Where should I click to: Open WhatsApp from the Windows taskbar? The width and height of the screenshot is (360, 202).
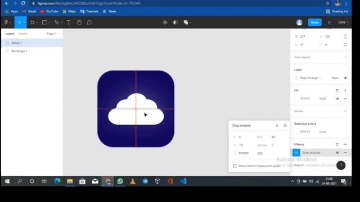[120, 181]
